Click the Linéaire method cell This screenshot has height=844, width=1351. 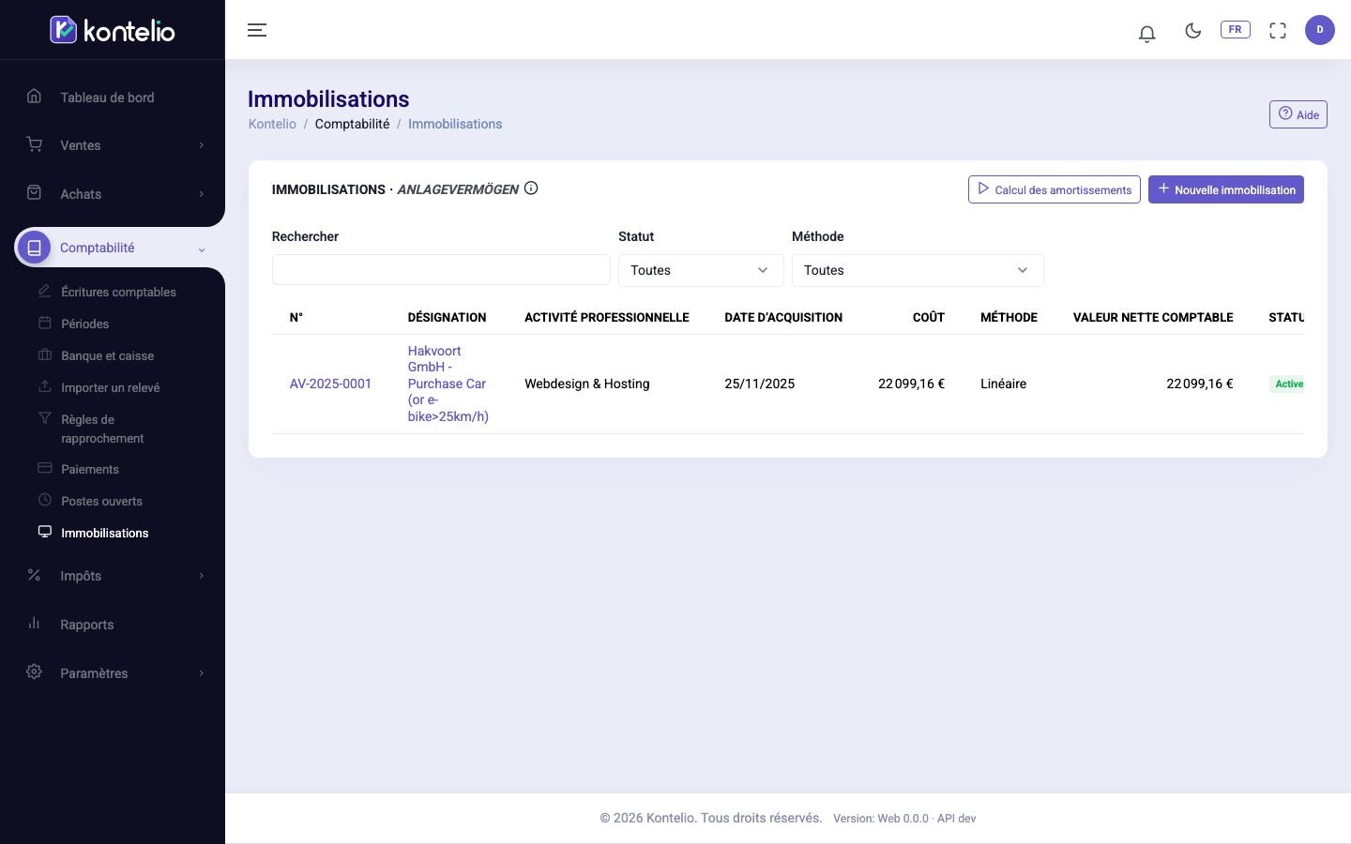tap(1003, 384)
